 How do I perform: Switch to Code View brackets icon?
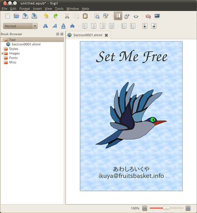click(136, 16)
